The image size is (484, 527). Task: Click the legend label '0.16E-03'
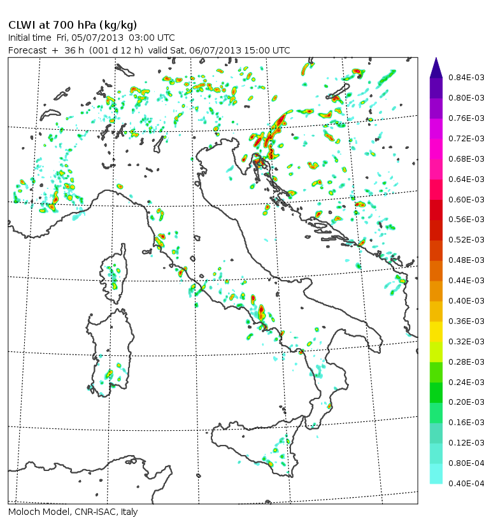tap(466, 422)
